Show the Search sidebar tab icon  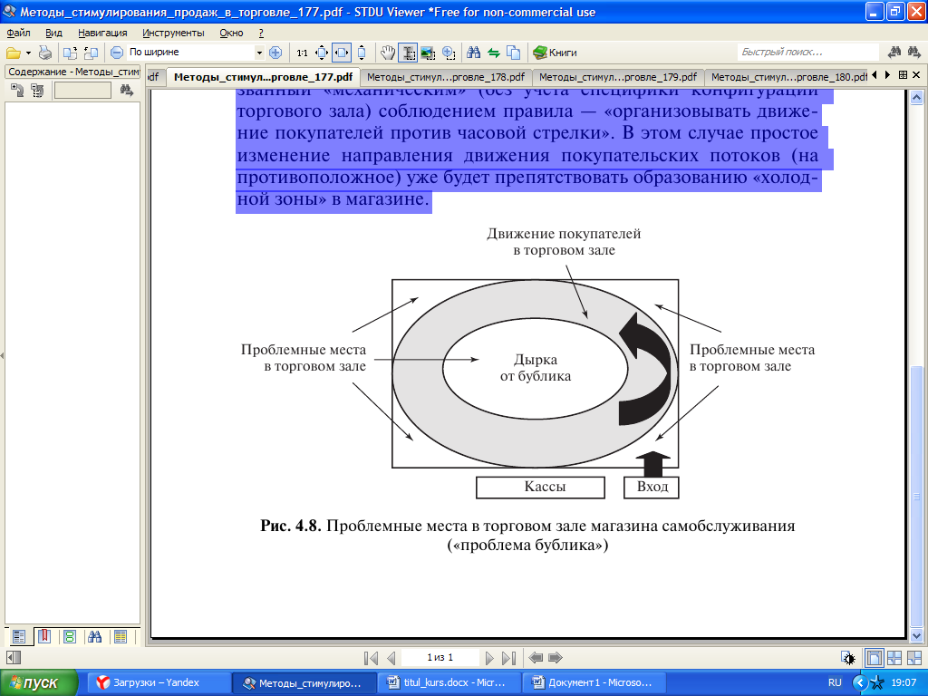[94, 637]
